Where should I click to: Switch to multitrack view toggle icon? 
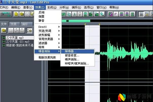(6, 14)
